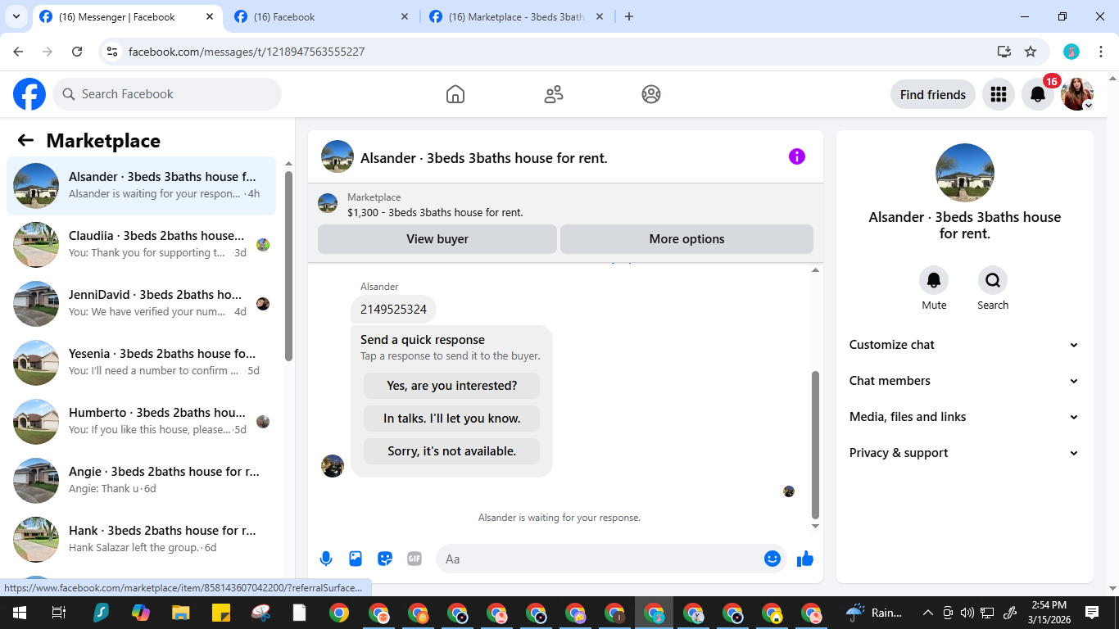Click the install app icon in address bar
1119x629 pixels.
[x=1004, y=52]
